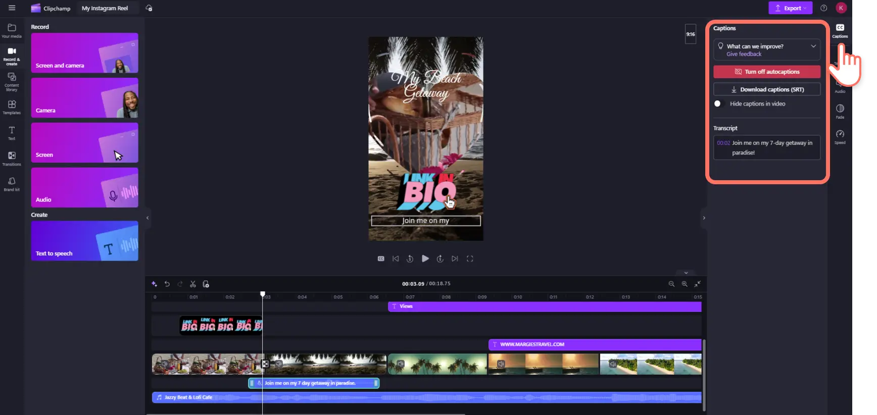Click the Give feedback link

(x=744, y=54)
